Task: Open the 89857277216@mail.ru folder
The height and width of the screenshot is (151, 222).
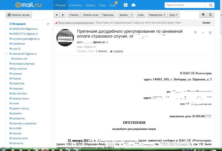Action: 24,34
